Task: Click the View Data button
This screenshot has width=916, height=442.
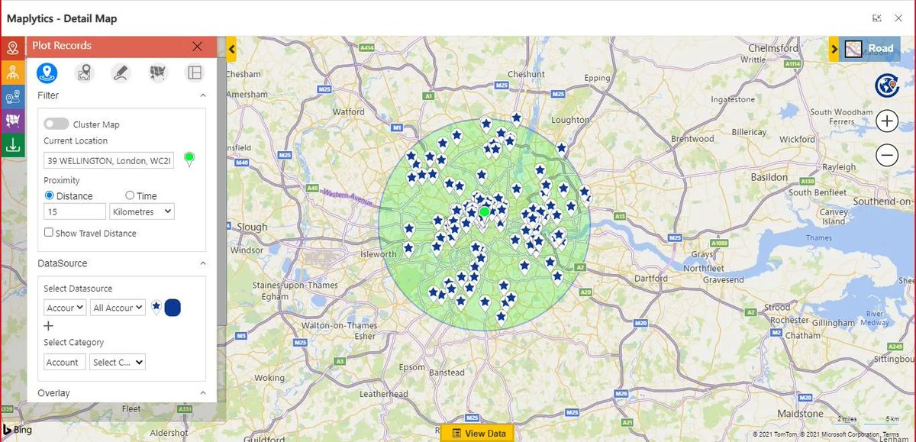Action: click(479, 432)
